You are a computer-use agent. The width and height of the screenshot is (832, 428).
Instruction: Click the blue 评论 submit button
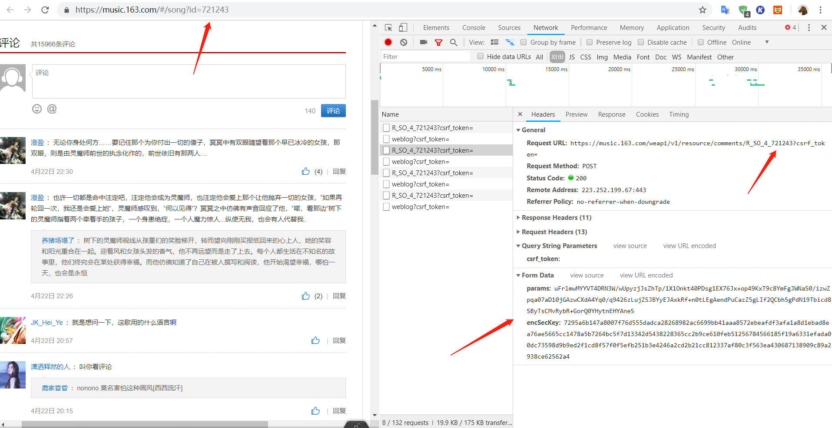coord(333,111)
